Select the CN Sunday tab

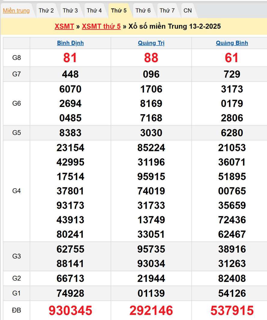pyautogui.click(x=188, y=11)
